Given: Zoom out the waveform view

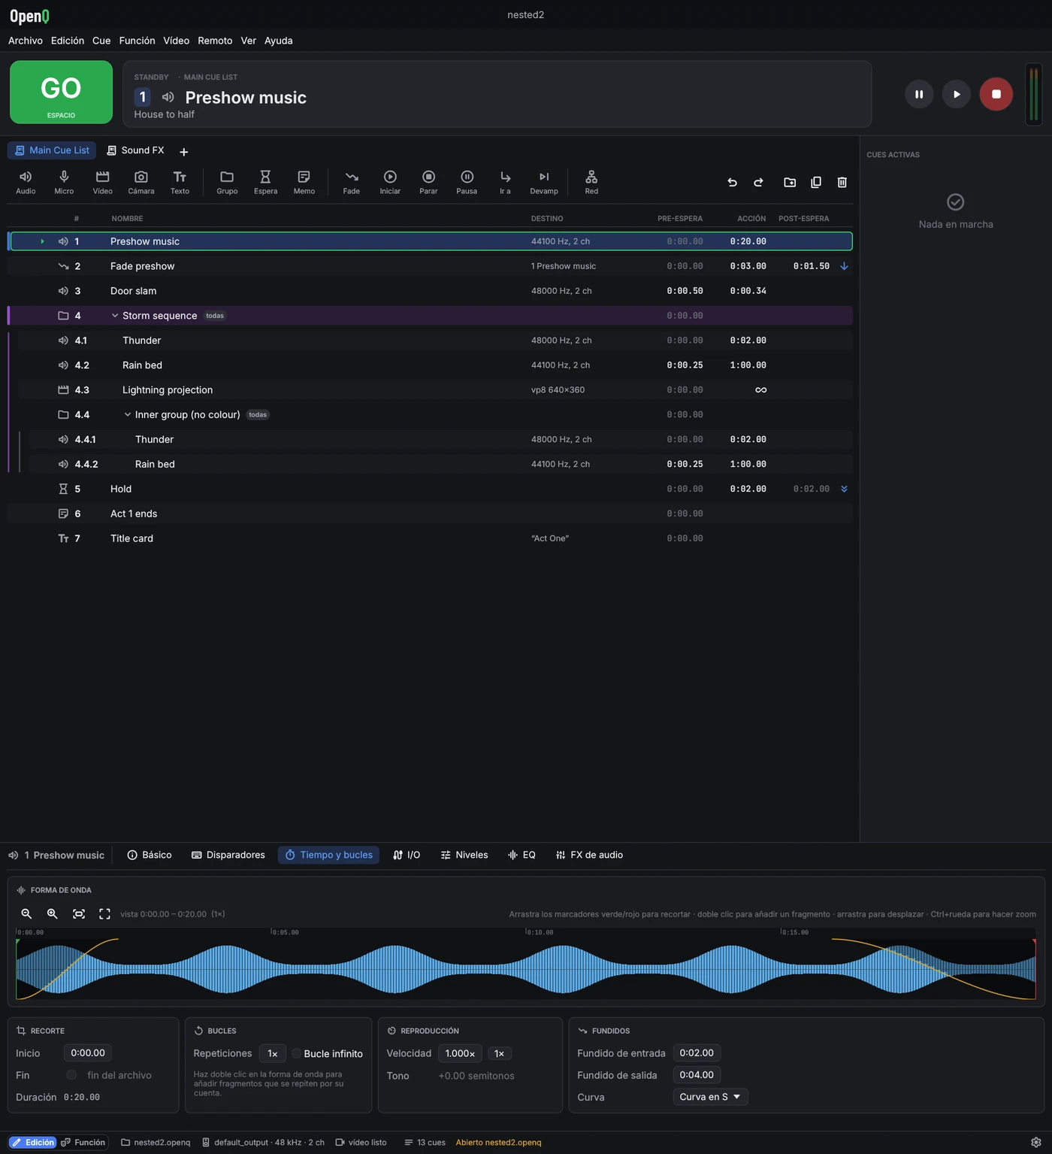Looking at the screenshot, I should click(26, 914).
